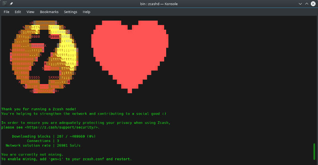Open the File menu

click(6, 12)
